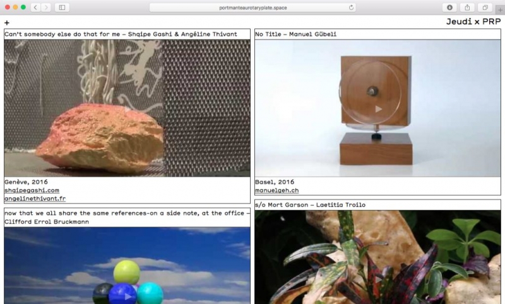Play the pink rock video
The height and width of the screenshot is (304, 505).
pyautogui.click(x=127, y=108)
